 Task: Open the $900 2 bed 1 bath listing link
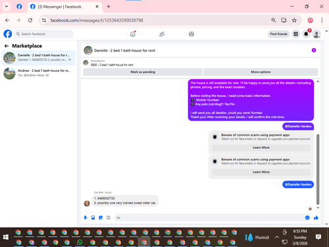(x=112, y=65)
